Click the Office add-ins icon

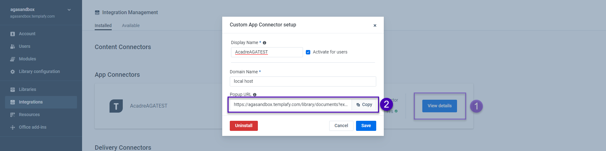pyautogui.click(x=13, y=127)
